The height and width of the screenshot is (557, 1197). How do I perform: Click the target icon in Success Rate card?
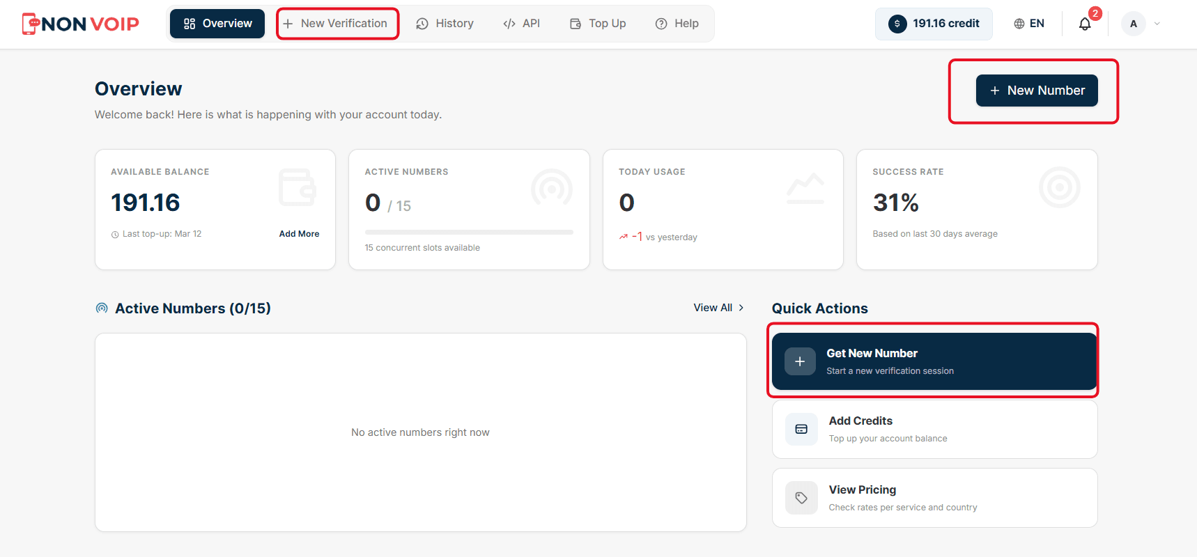pos(1059,187)
